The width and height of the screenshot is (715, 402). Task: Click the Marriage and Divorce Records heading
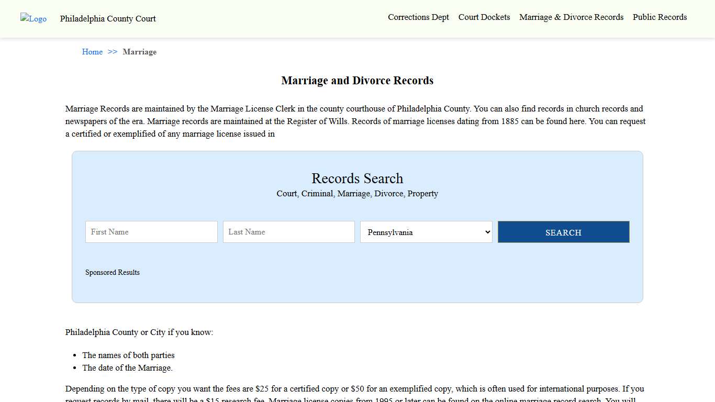point(357,80)
